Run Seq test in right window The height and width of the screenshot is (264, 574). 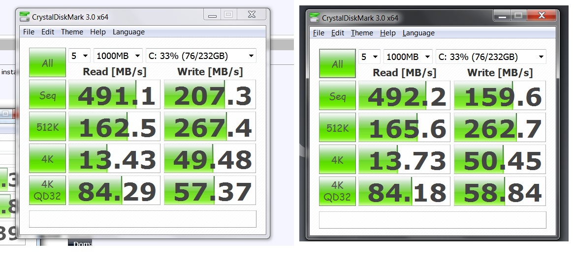[338, 95]
